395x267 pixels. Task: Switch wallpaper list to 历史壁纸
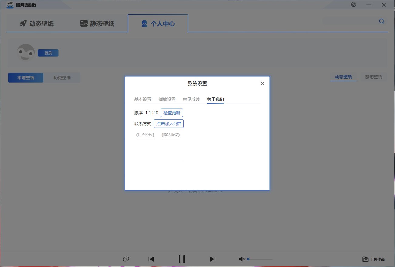[x=62, y=77]
